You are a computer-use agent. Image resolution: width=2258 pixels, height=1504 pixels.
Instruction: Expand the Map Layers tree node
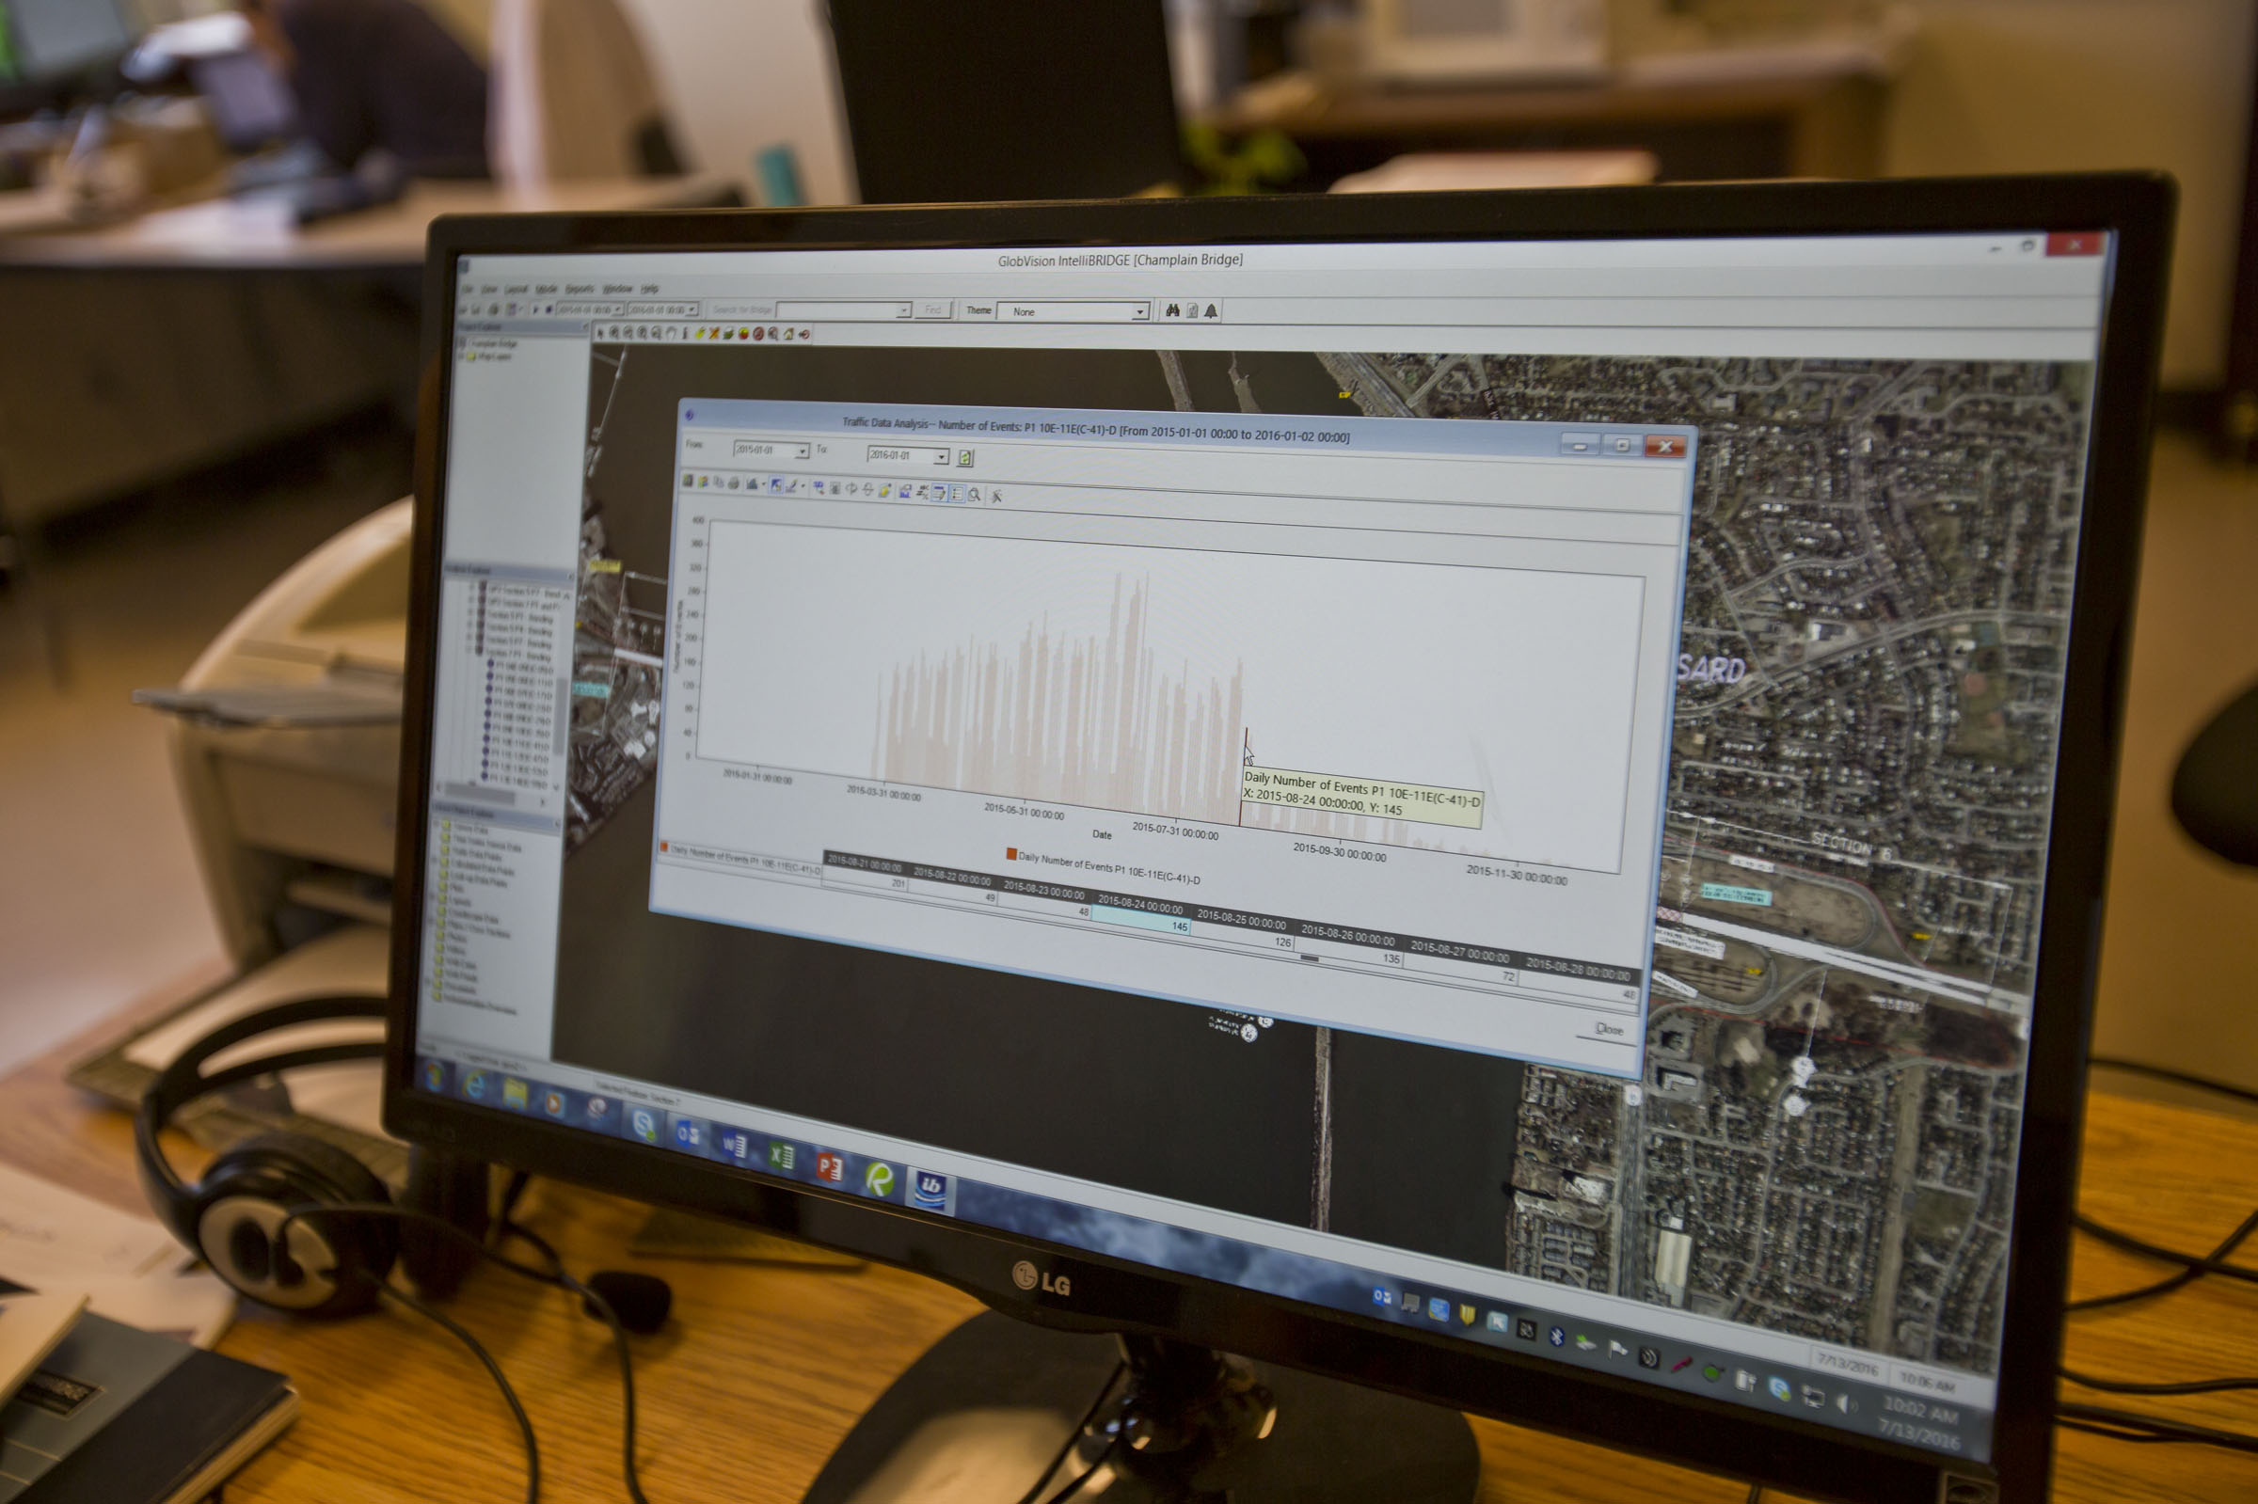[x=461, y=356]
